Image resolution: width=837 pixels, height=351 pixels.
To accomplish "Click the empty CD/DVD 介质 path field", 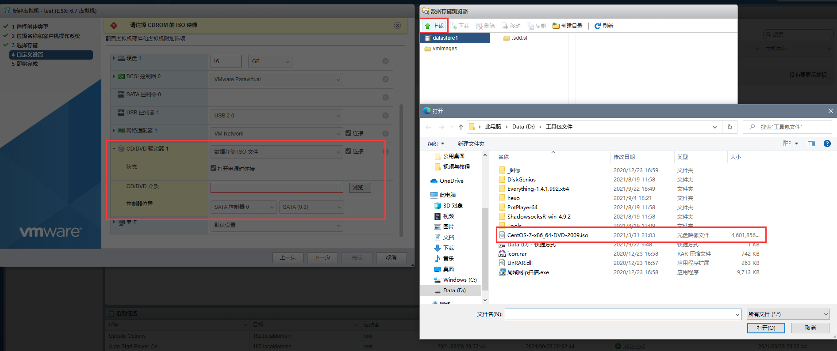I will 276,188.
